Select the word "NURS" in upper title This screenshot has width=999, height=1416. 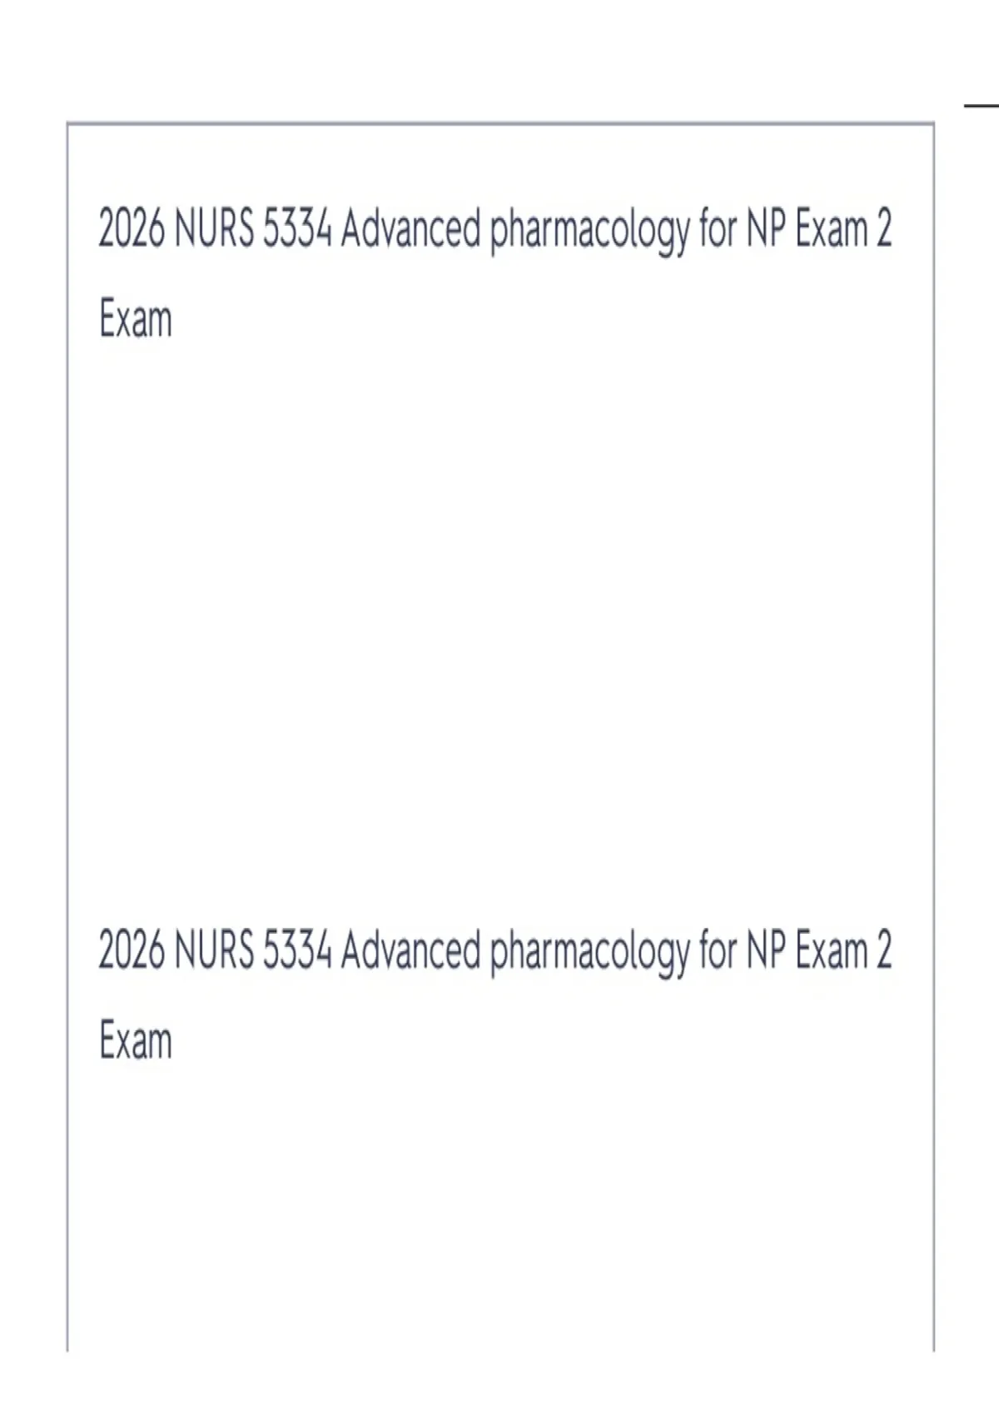pyautogui.click(x=215, y=229)
